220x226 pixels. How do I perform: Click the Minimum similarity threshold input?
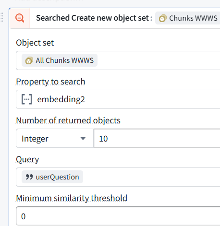point(118,216)
